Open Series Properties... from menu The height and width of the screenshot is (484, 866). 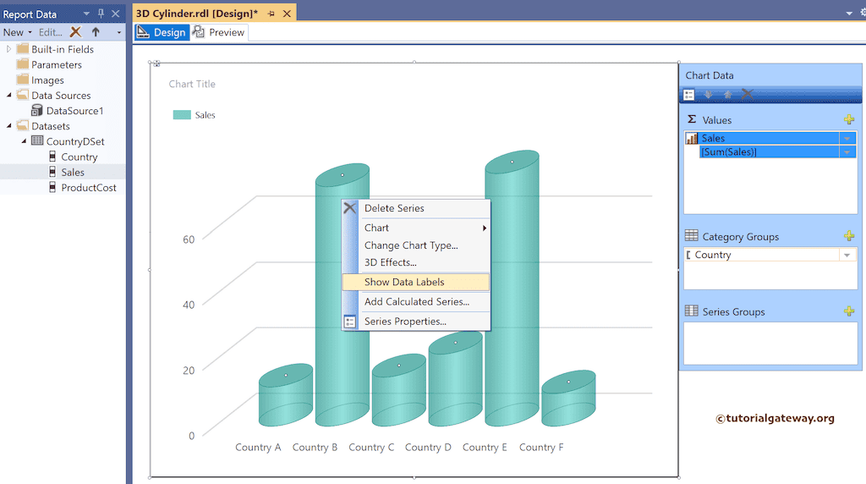coord(416,322)
